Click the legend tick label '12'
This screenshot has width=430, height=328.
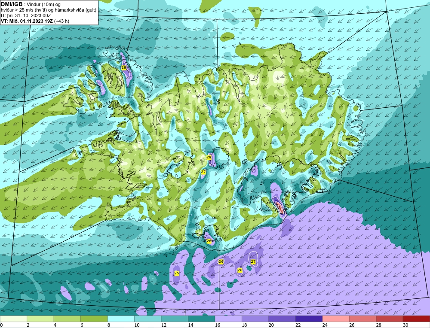[x=163, y=325]
